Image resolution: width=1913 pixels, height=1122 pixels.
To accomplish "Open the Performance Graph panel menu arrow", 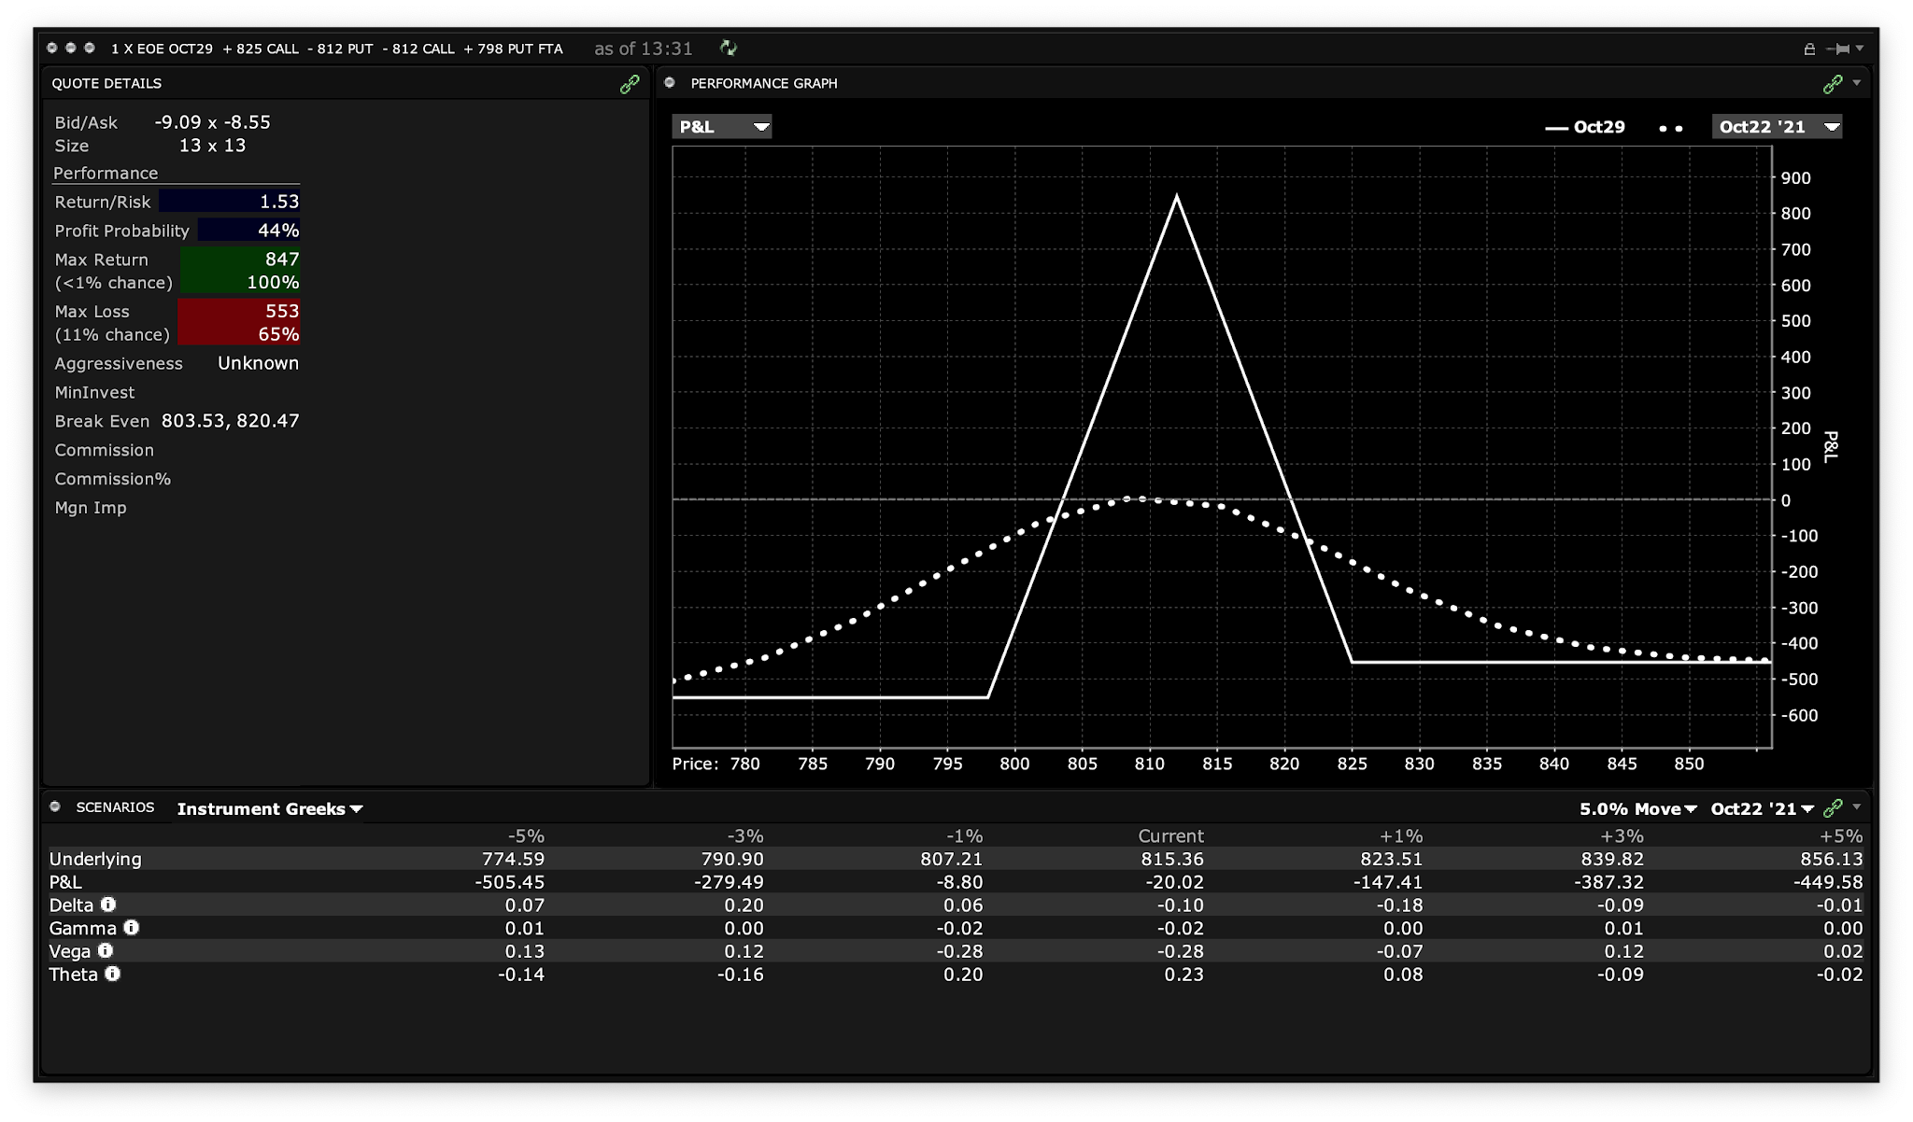I will tap(1857, 83).
